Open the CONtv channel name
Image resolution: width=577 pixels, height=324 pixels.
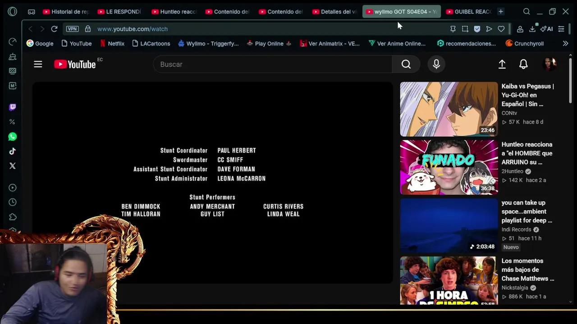click(509, 113)
